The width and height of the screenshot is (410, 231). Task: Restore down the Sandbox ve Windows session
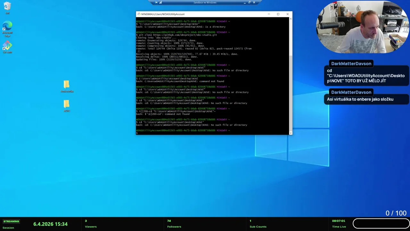pyautogui.click(x=249, y=3)
